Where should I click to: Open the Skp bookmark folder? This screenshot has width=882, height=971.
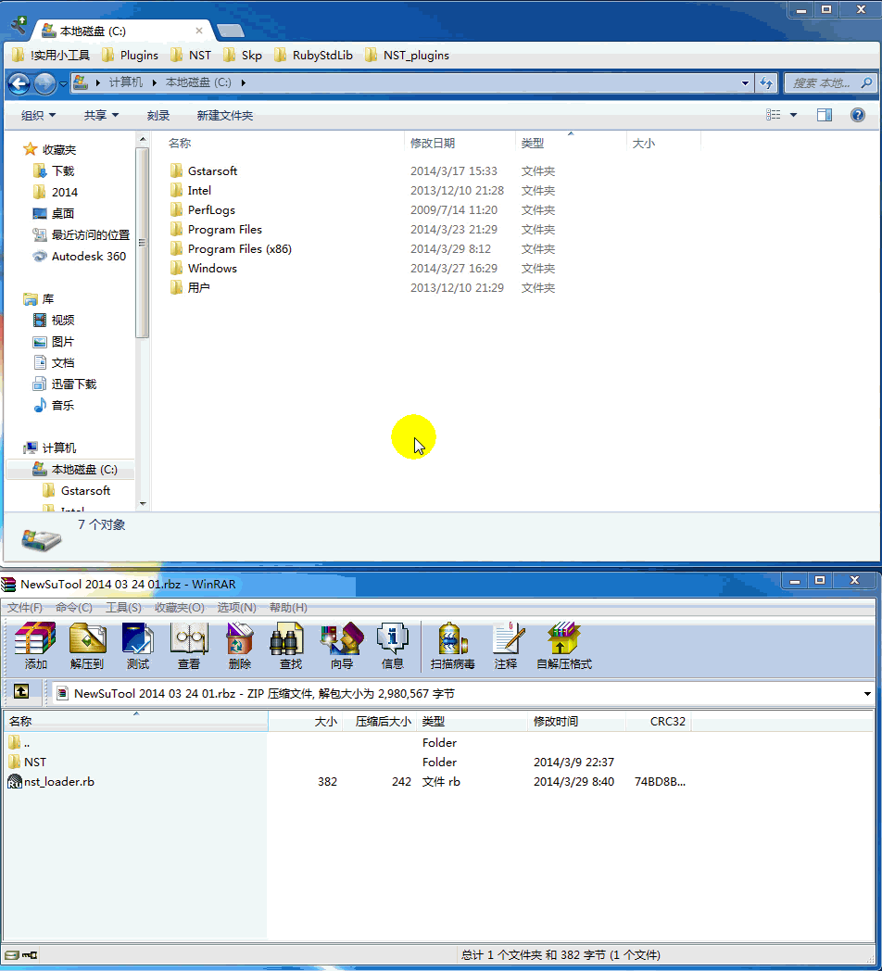pos(243,55)
